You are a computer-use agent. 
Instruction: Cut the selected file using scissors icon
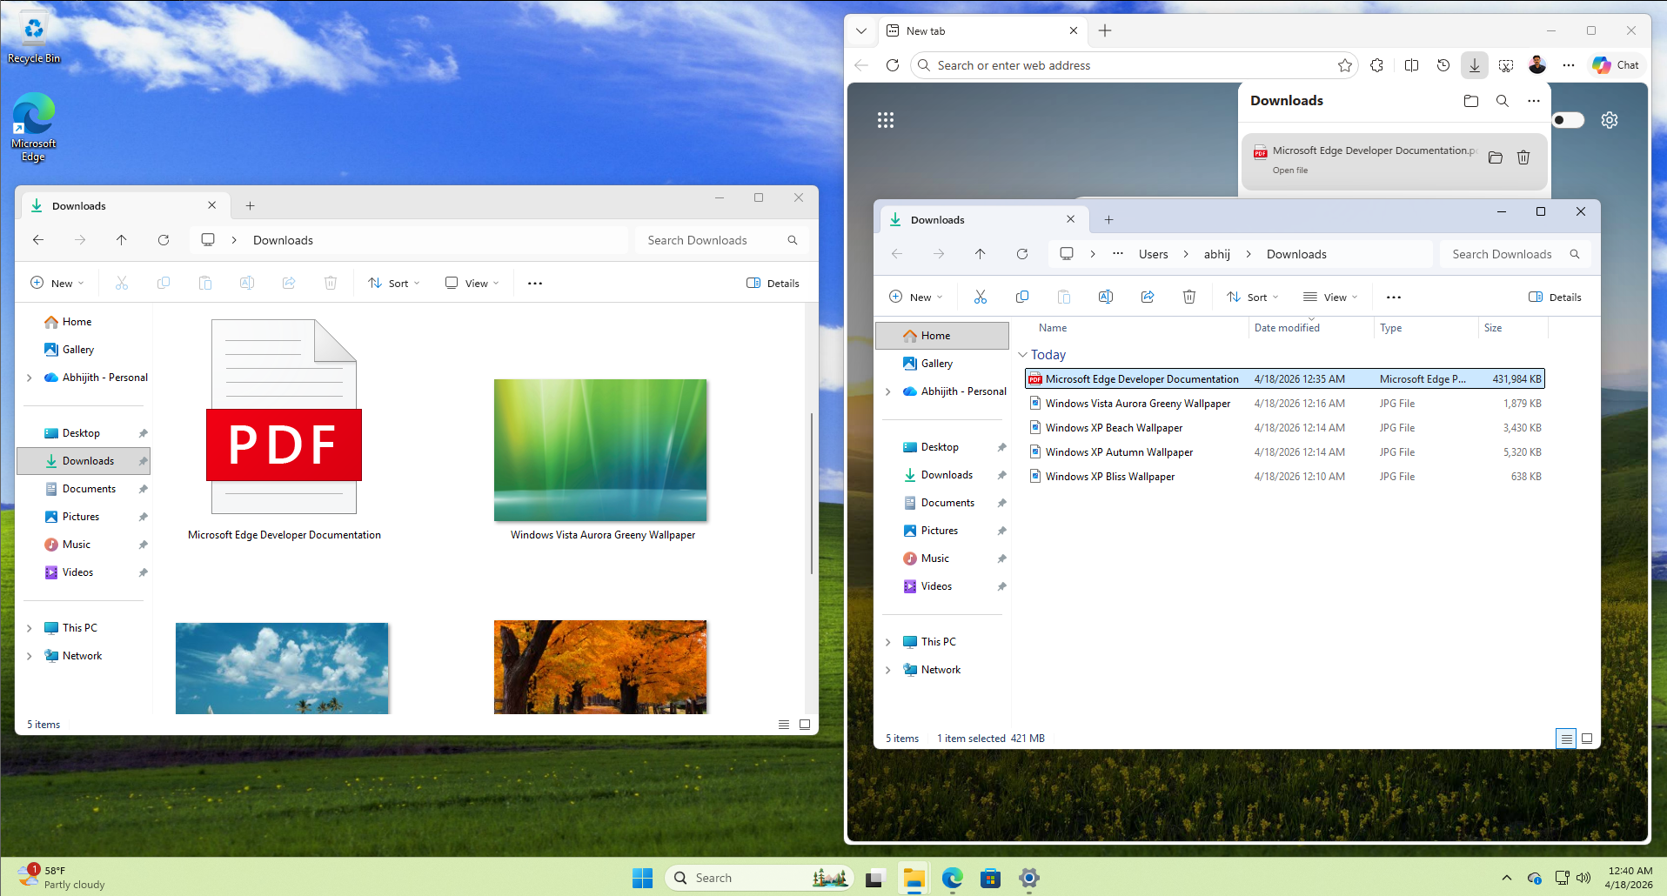tap(980, 297)
